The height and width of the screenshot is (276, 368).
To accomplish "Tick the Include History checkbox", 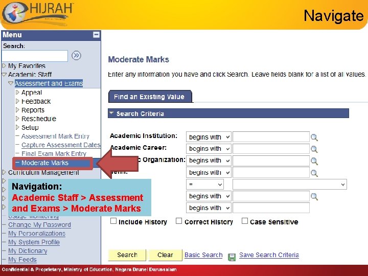I will pyautogui.click(x=113, y=221).
